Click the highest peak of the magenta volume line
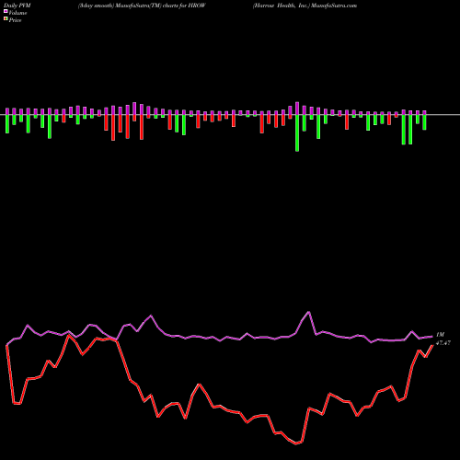This screenshot has height=460, width=460. [308, 312]
